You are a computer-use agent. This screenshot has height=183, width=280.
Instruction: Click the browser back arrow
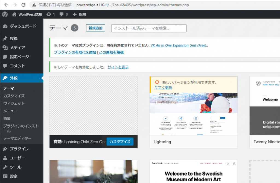click(6, 5)
